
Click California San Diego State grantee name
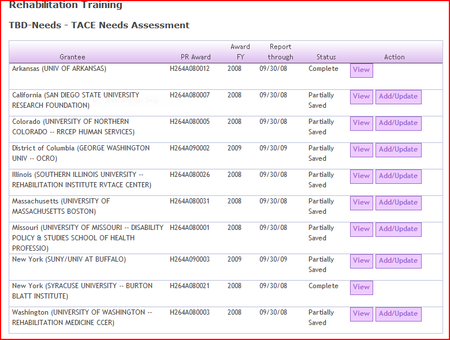[x=76, y=100]
